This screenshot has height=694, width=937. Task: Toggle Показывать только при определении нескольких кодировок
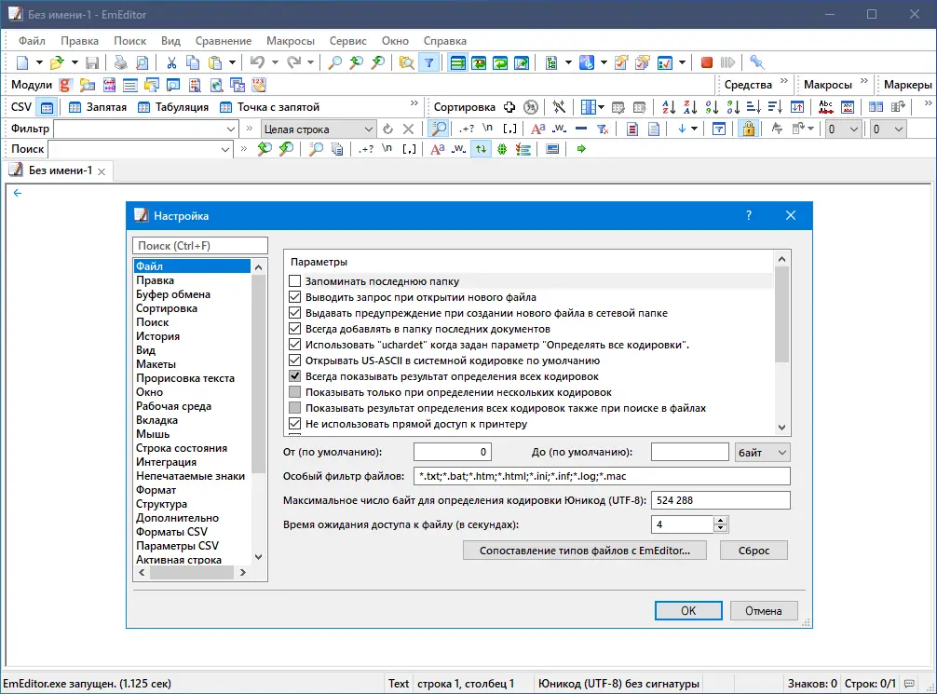click(x=294, y=392)
